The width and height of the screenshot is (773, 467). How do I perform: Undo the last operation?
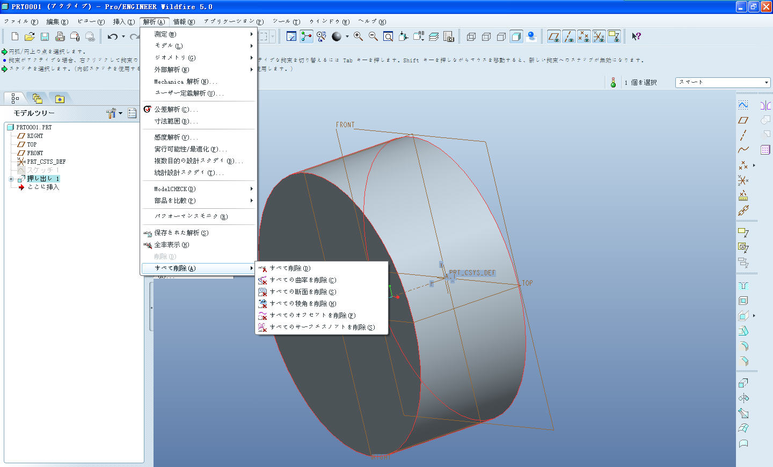coord(112,37)
